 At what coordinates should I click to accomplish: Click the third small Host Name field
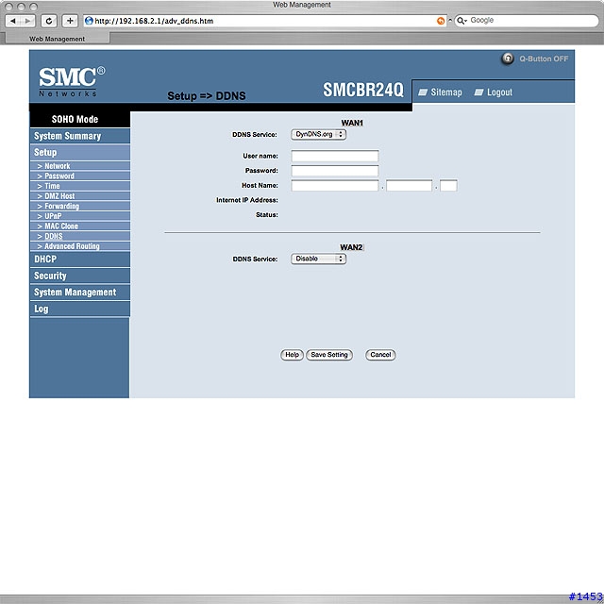(449, 186)
